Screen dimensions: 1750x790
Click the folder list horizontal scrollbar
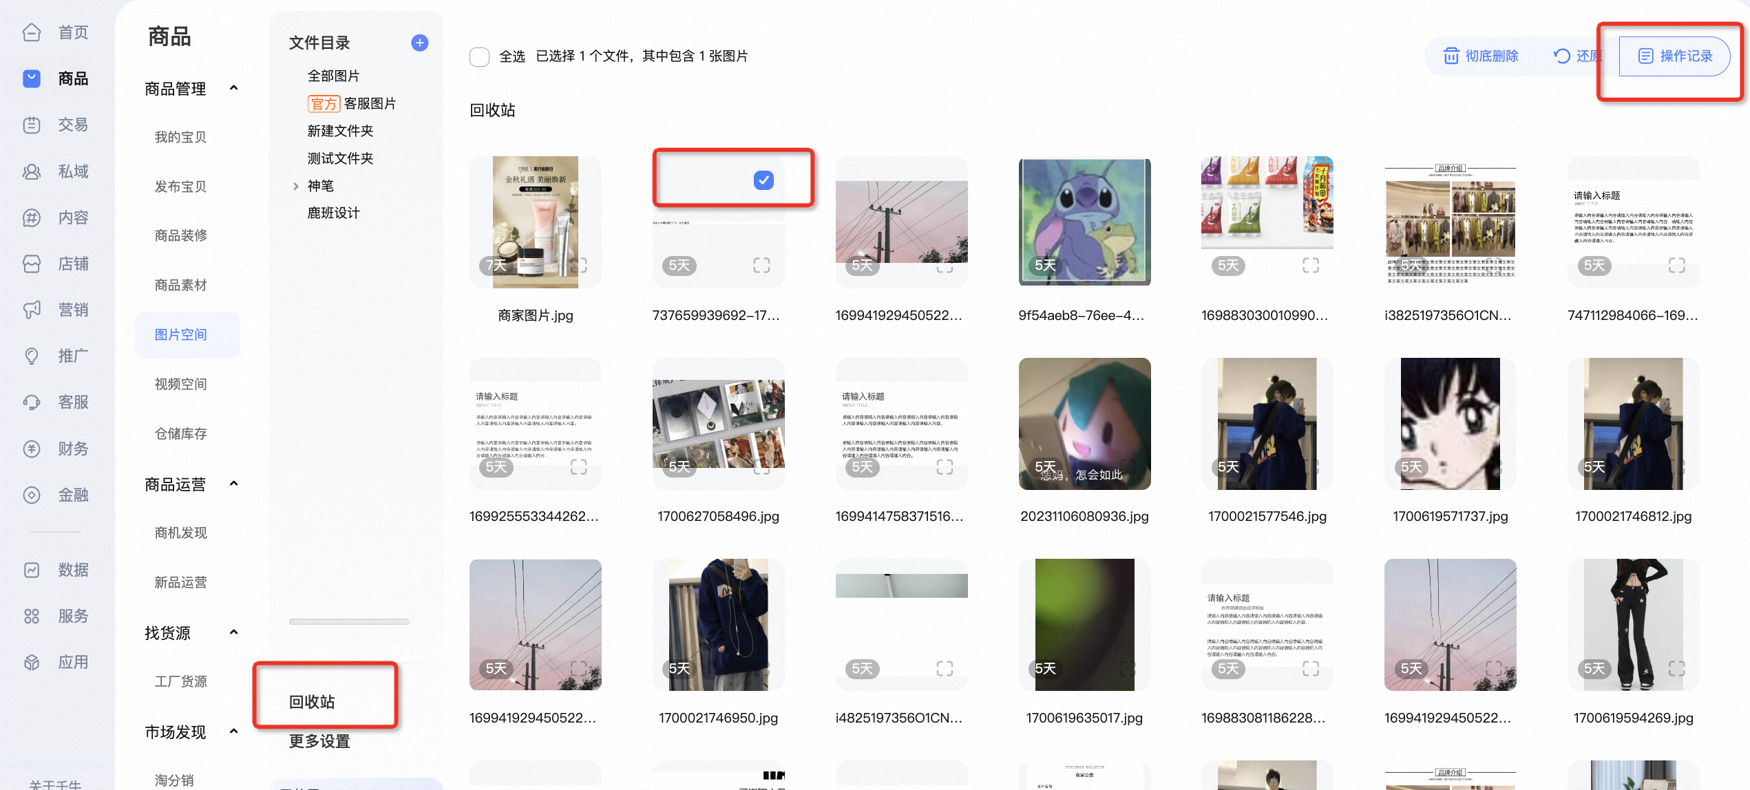click(349, 621)
